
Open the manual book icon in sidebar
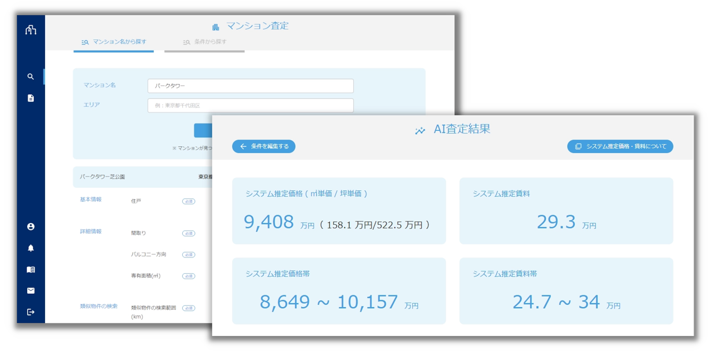click(31, 269)
